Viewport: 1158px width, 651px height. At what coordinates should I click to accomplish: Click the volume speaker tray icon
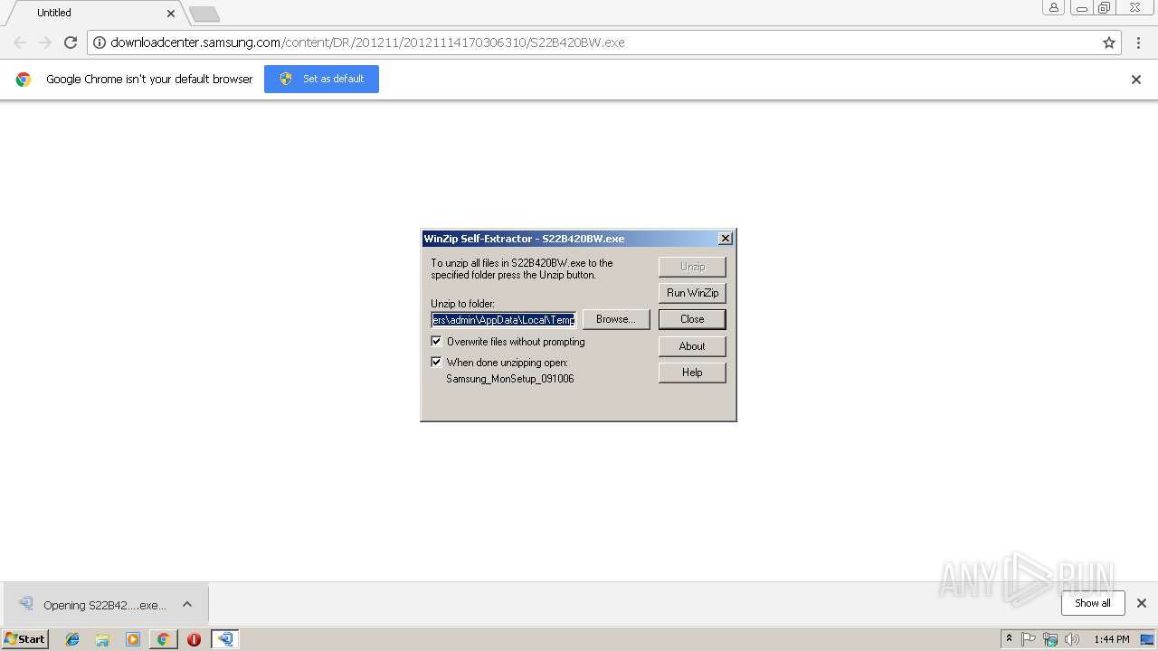1072,639
